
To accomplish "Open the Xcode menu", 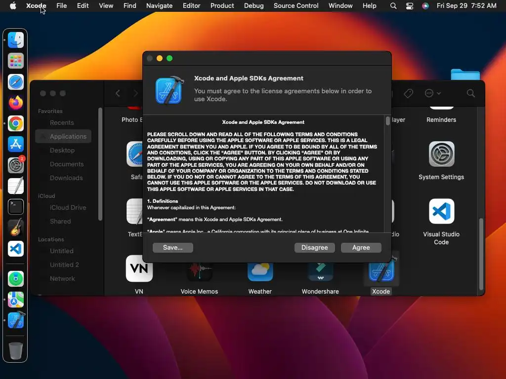I will pyautogui.click(x=36, y=5).
